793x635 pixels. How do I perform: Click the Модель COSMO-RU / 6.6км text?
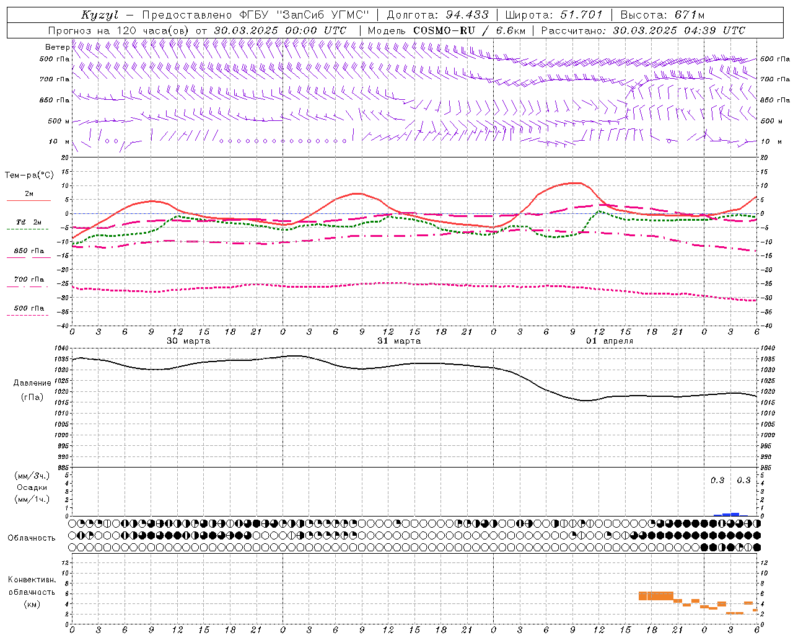pyautogui.click(x=446, y=30)
